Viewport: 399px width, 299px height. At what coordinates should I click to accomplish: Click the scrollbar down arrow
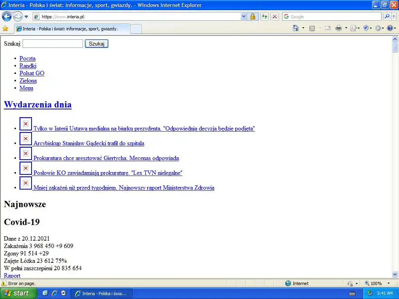pos(395,274)
